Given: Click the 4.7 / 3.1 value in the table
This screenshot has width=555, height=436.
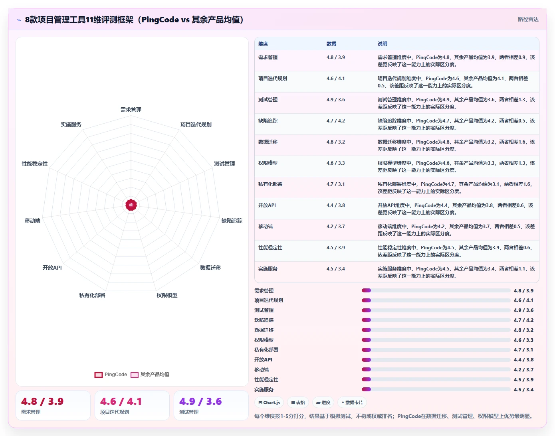Looking at the screenshot, I should [x=336, y=184].
